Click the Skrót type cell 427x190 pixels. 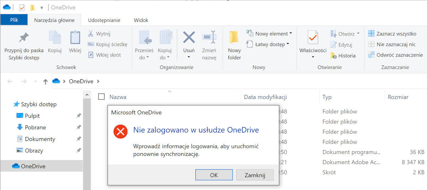pos(329,172)
